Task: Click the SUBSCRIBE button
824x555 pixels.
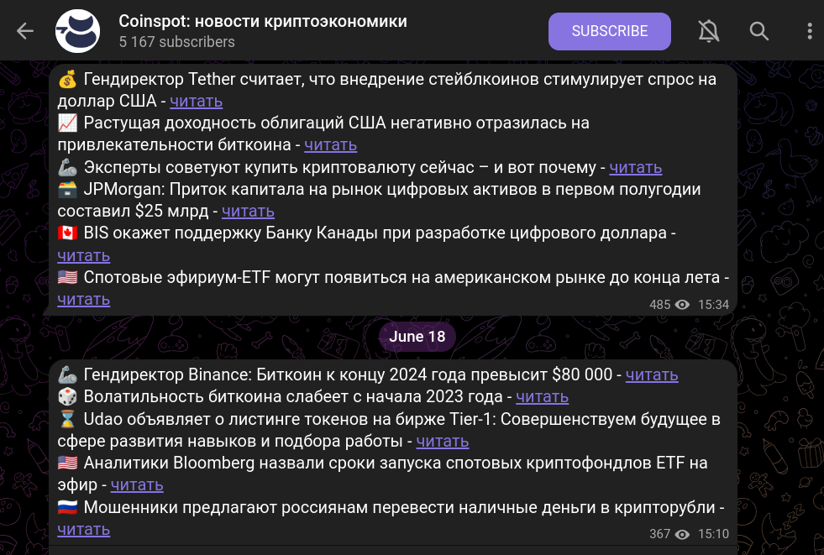Action: coord(610,32)
